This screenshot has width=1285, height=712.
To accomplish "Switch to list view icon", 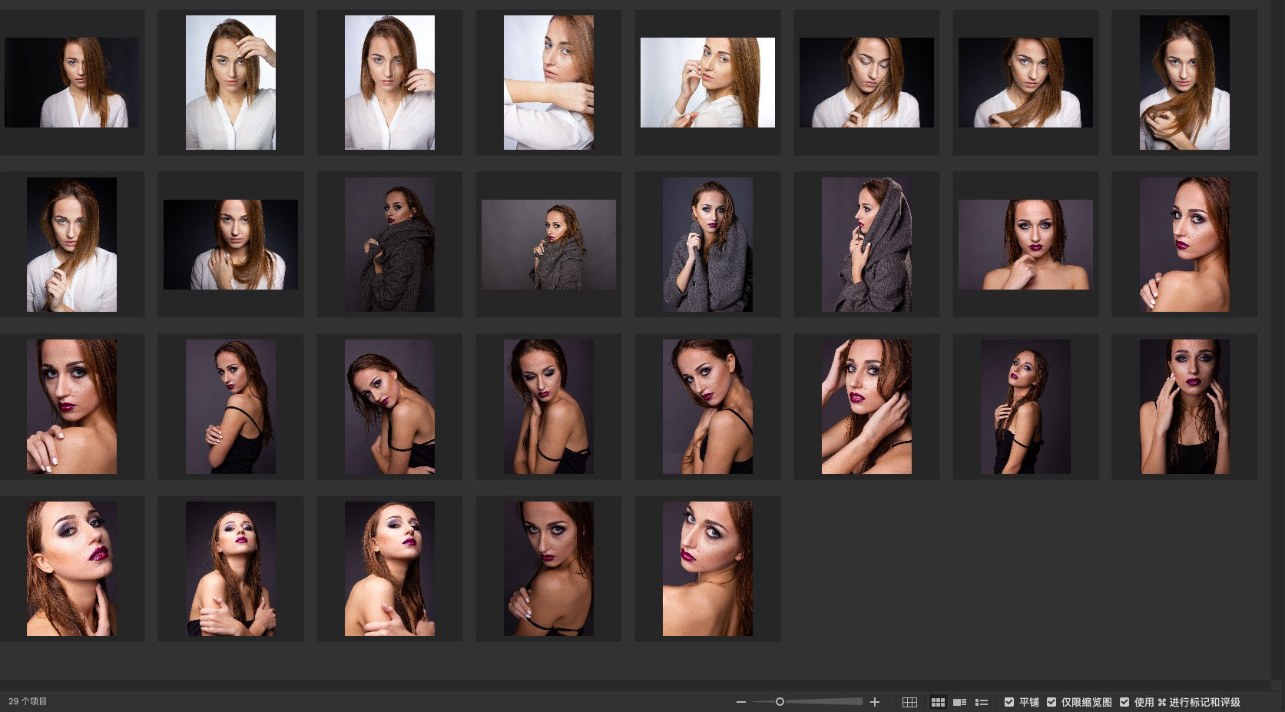I will [981, 702].
